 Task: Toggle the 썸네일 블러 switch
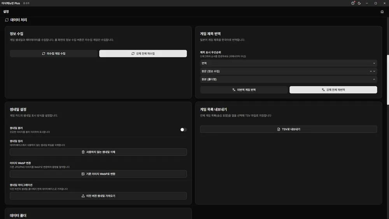[x=183, y=129]
